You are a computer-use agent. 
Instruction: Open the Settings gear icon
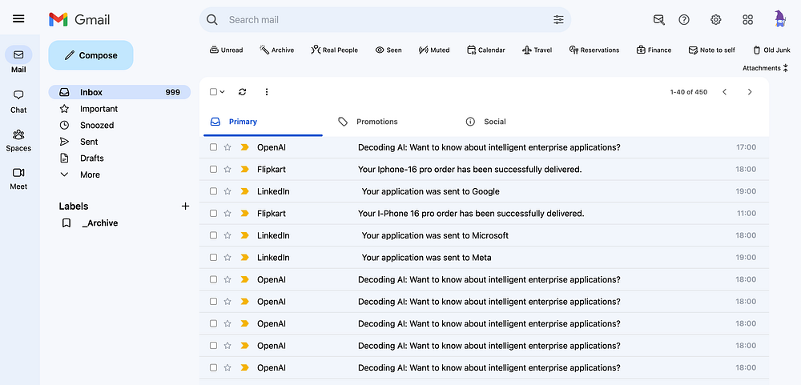[x=716, y=20]
